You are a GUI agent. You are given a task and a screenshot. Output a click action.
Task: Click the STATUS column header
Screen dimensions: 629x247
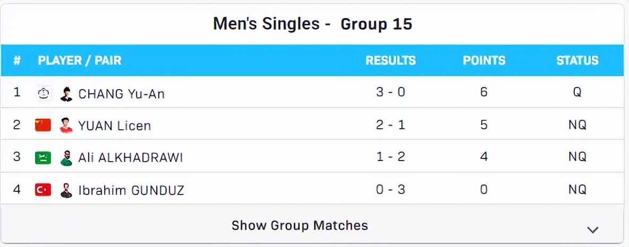[x=577, y=60]
